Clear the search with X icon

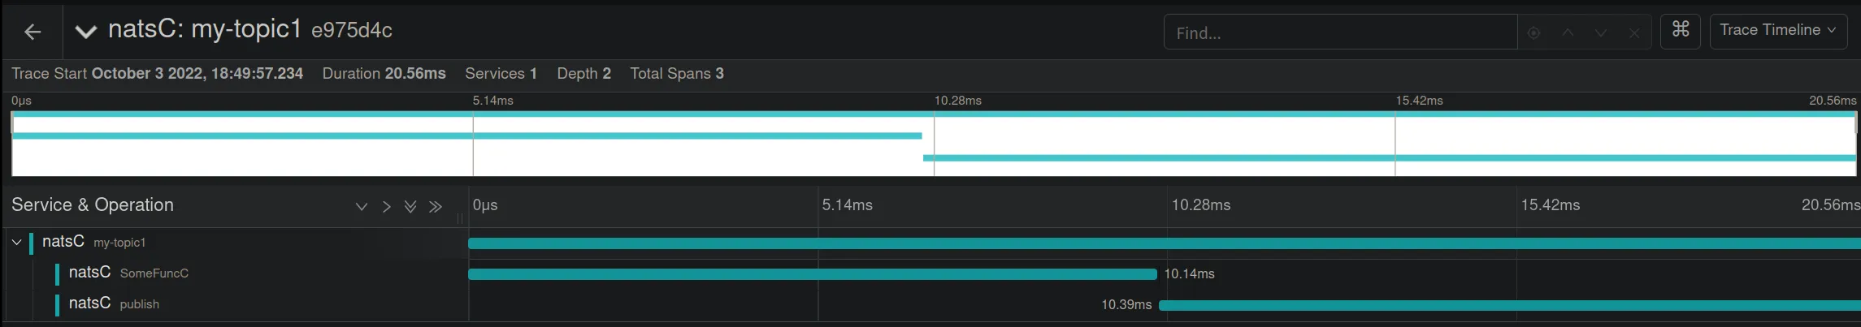pyautogui.click(x=1634, y=33)
